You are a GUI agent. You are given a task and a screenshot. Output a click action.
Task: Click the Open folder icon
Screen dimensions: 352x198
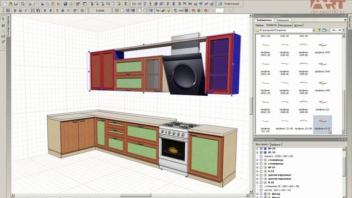click(x=10, y=4)
